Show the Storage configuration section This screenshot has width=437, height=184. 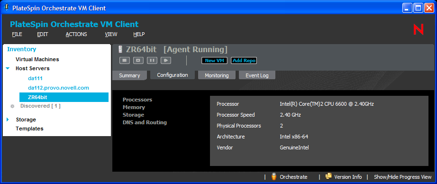coord(134,115)
